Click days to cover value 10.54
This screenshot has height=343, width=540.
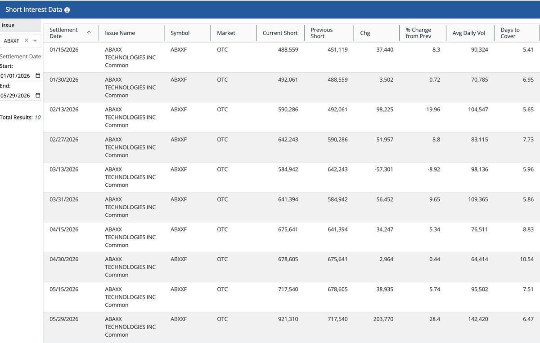526,259
